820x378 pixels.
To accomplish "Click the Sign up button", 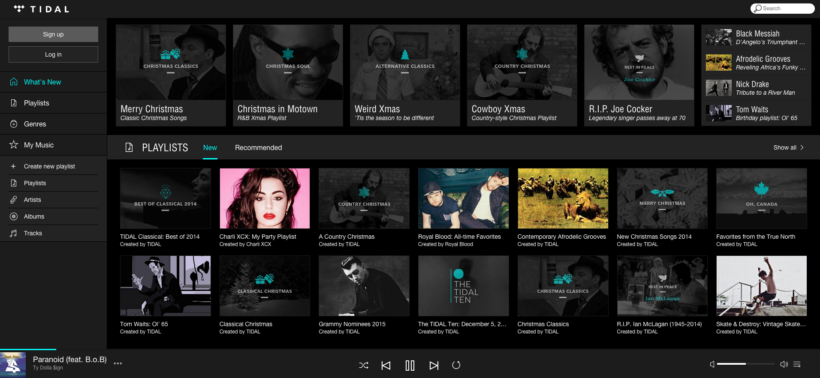I will (x=53, y=34).
